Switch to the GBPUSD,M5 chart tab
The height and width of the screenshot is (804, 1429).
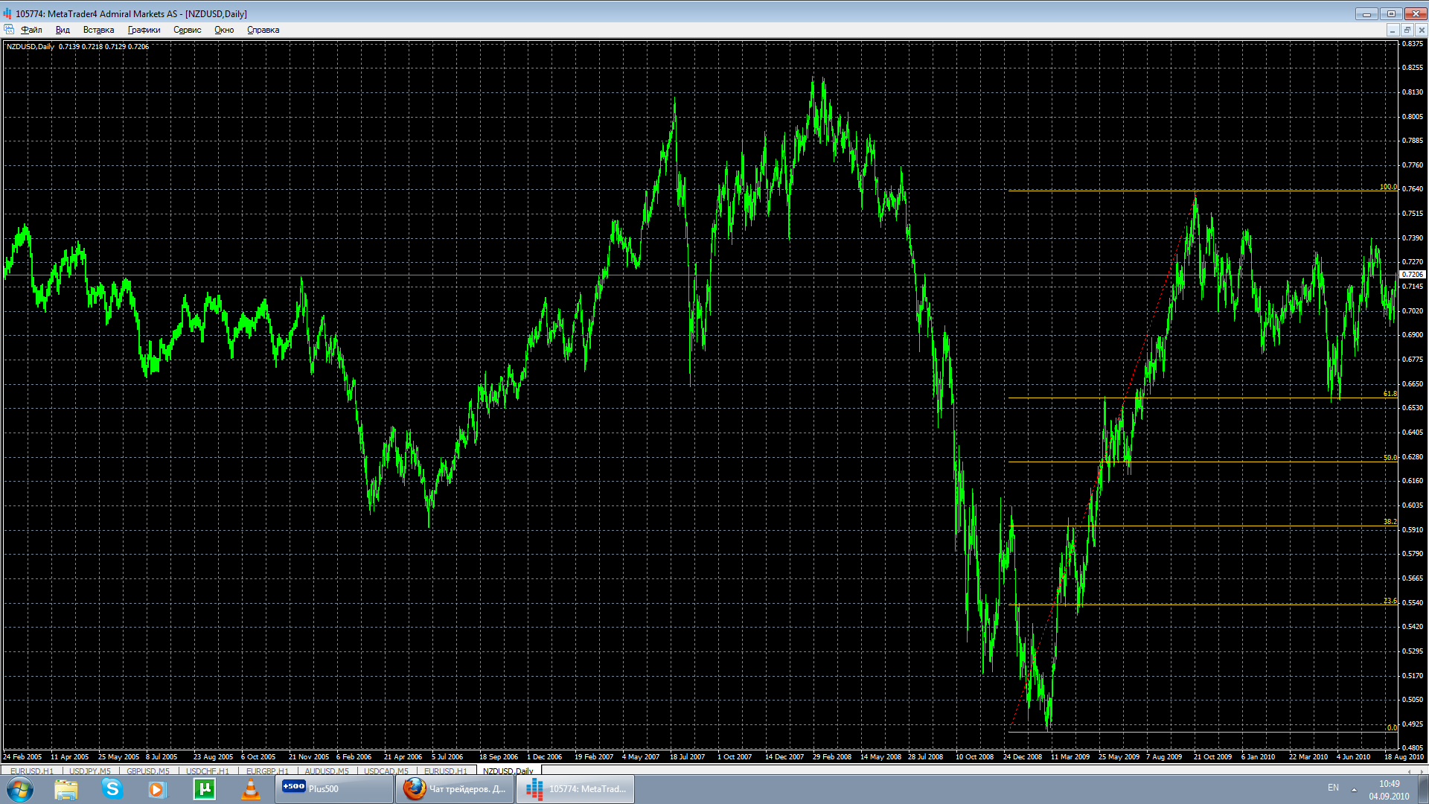(148, 770)
